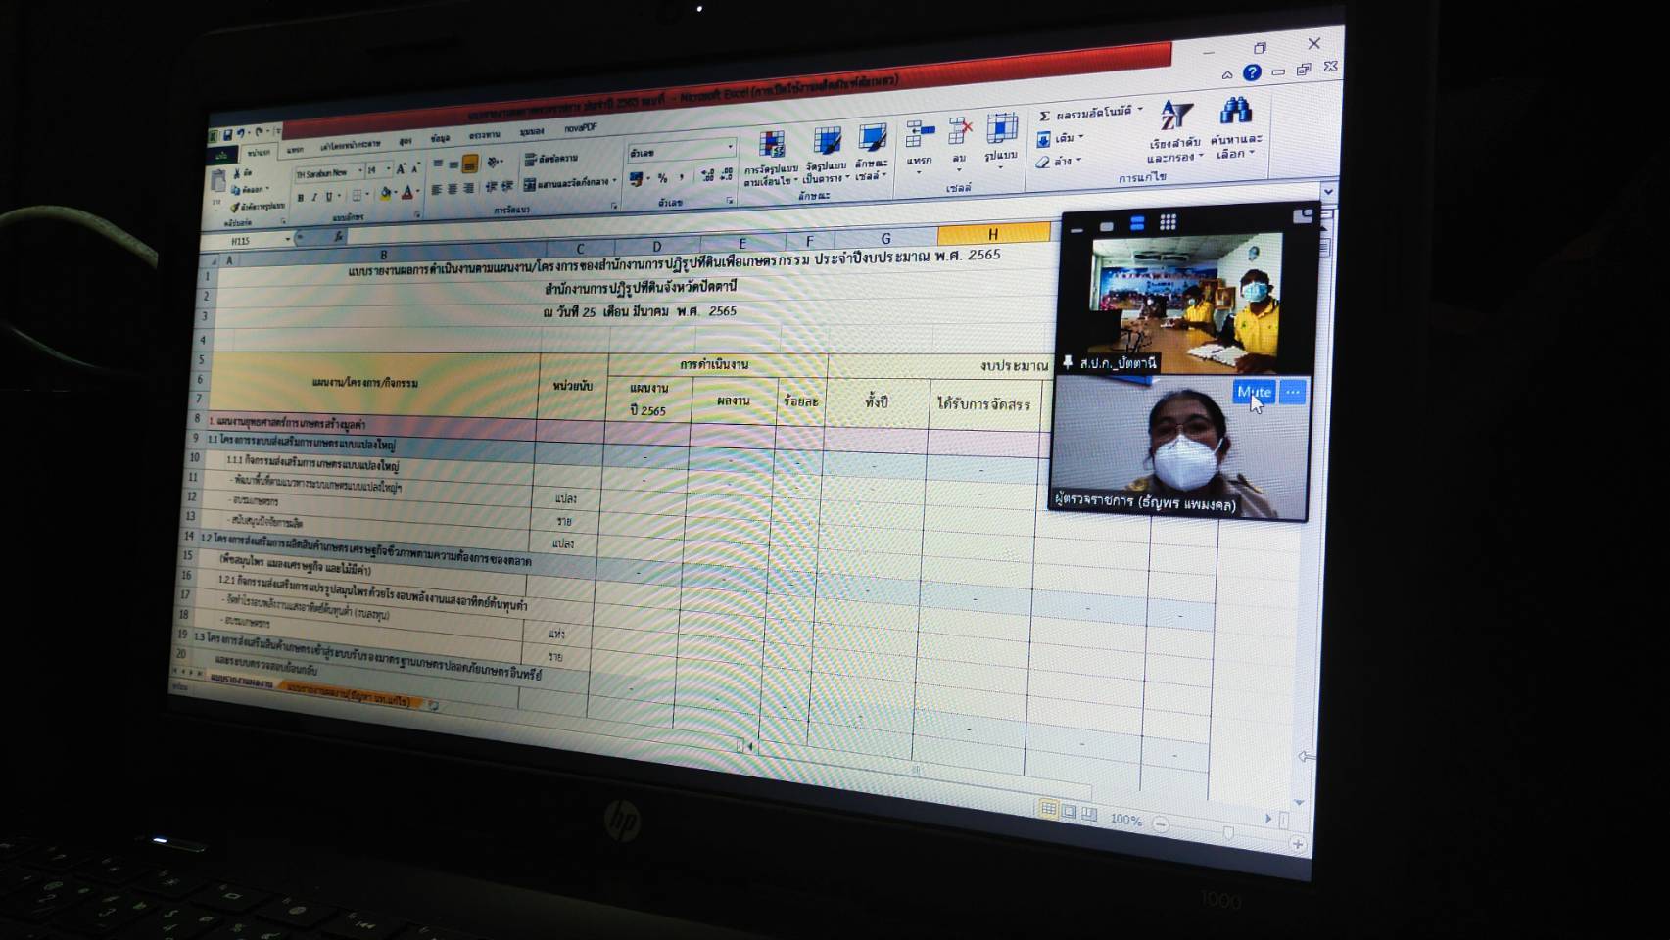This screenshot has height=940, width=1670.
Task: Toggle Align Text Right
Action: coord(469,188)
